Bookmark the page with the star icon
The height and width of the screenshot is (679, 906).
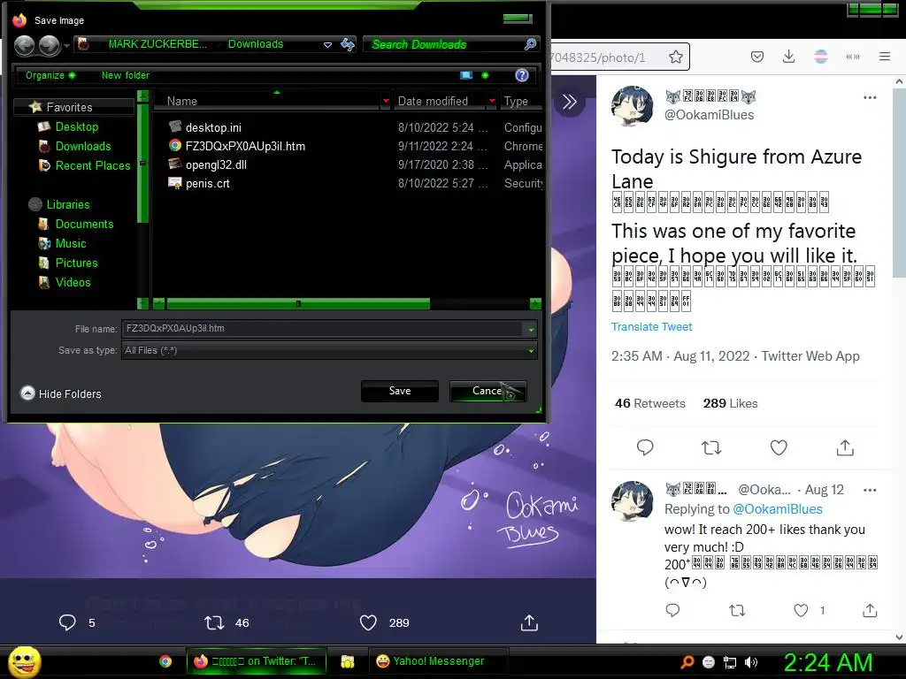pyautogui.click(x=675, y=57)
